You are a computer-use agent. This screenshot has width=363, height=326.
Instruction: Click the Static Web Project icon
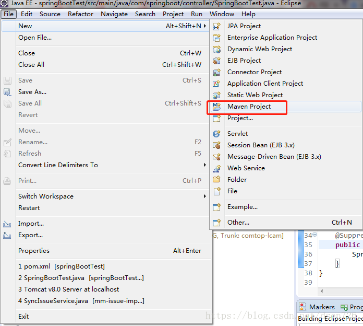click(x=216, y=95)
